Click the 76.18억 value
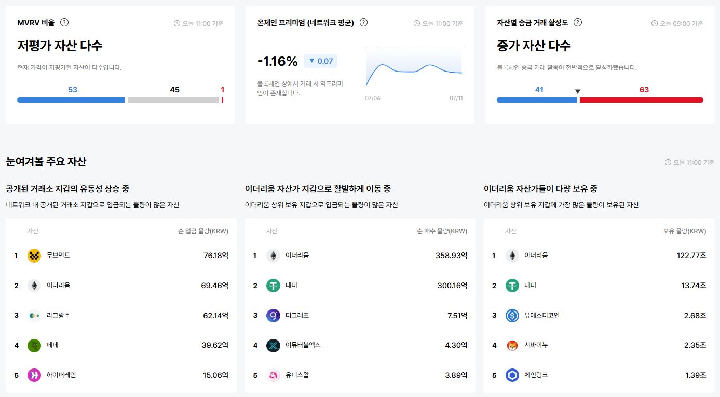720x397 pixels. 216,256
